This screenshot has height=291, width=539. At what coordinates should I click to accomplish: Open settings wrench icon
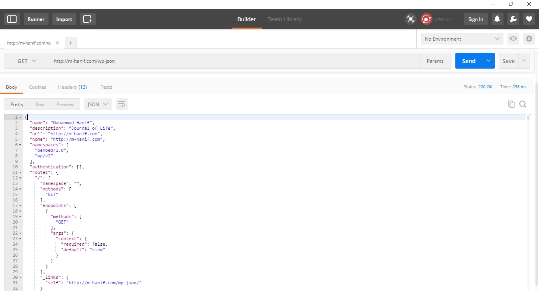point(513,19)
